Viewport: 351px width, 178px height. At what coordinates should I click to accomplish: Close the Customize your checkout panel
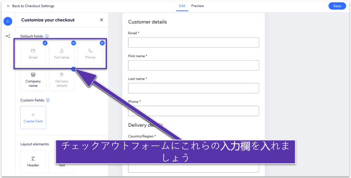[101, 20]
